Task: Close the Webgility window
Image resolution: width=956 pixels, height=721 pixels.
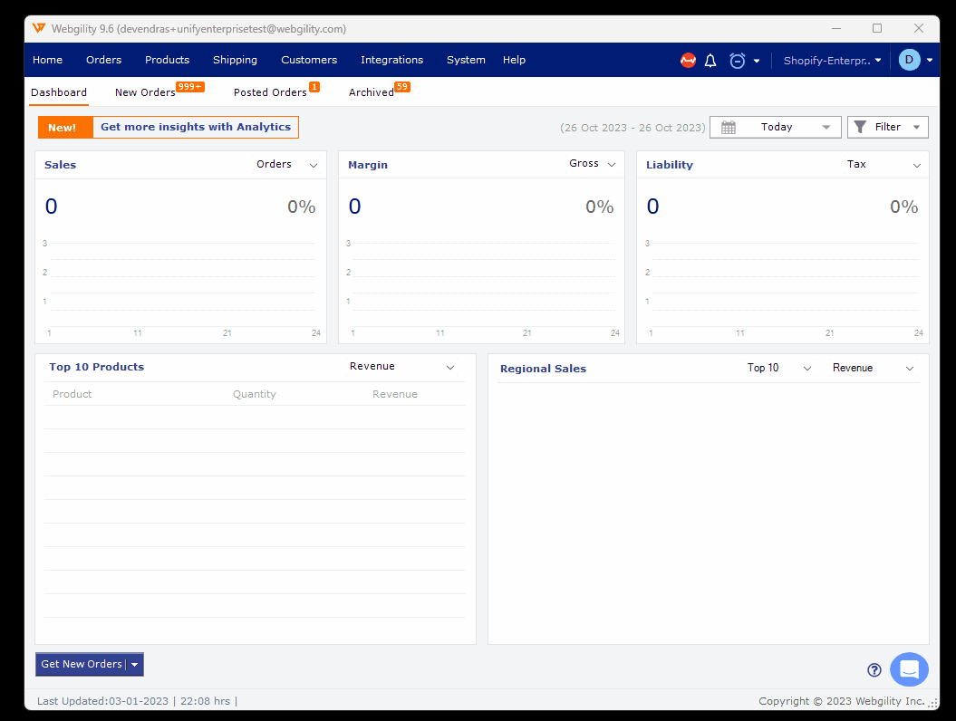Action: (x=919, y=28)
